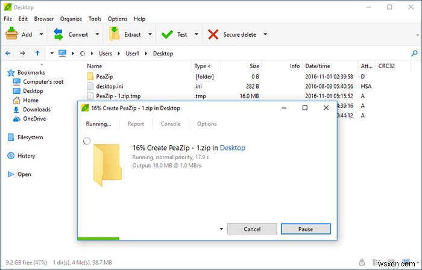Viewport: 422px width, 270px height.
Task: Cancel the archive creation
Action: pyautogui.click(x=252, y=229)
